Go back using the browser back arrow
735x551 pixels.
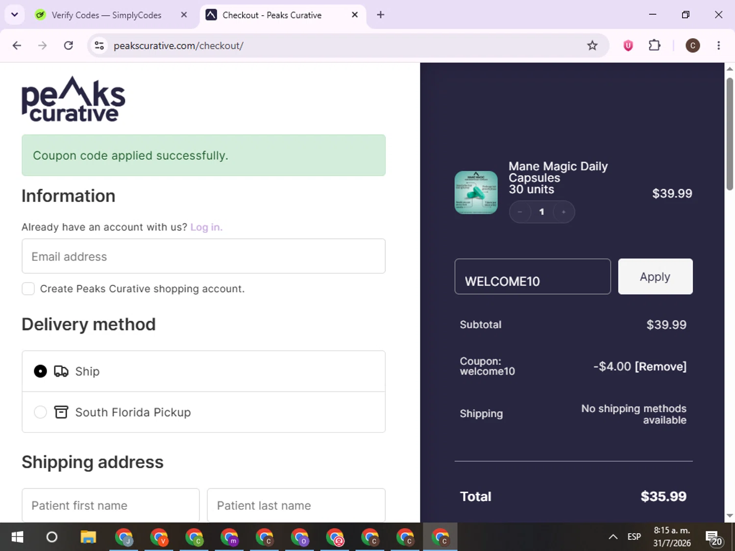pos(17,46)
